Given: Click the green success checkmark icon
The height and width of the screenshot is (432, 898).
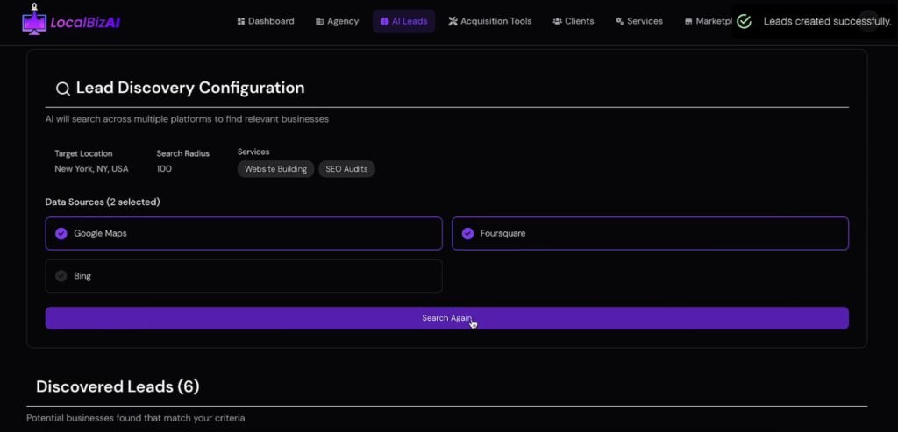Looking at the screenshot, I should click(x=745, y=21).
